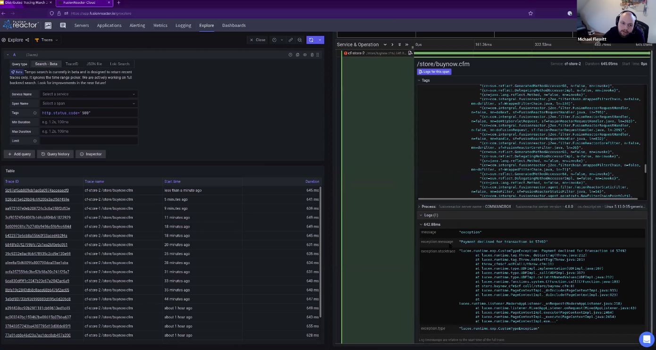
Task: Open the Applications menu
Action: tap(109, 26)
